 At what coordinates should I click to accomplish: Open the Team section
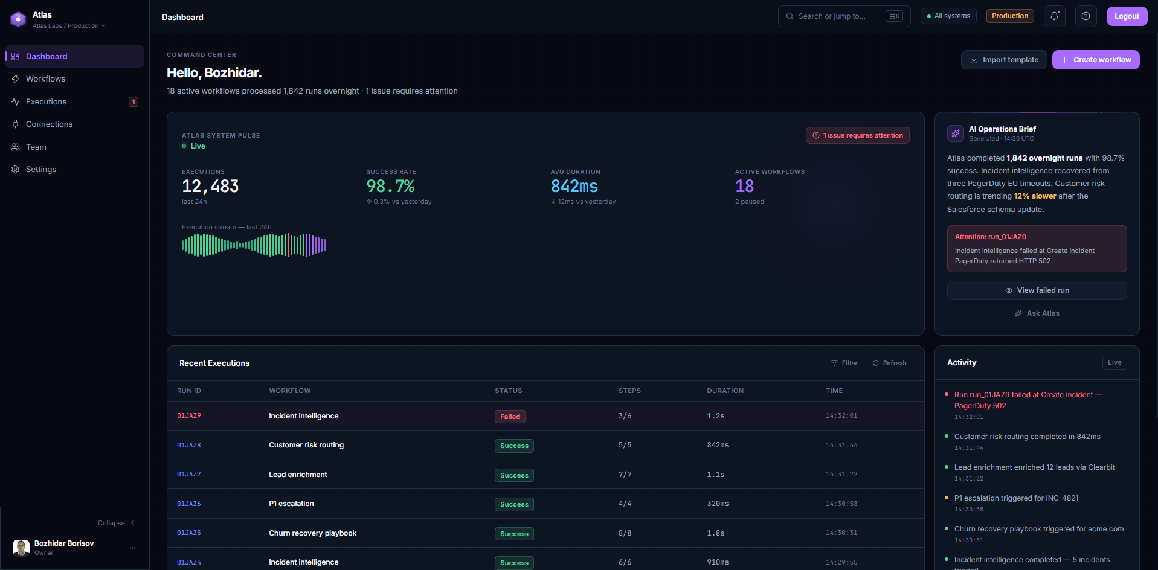(x=74, y=147)
